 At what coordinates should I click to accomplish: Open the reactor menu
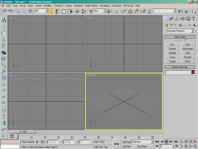[x=68, y=5]
